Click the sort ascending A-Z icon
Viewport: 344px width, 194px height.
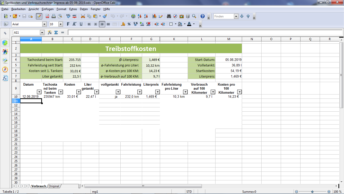point(140,16)
